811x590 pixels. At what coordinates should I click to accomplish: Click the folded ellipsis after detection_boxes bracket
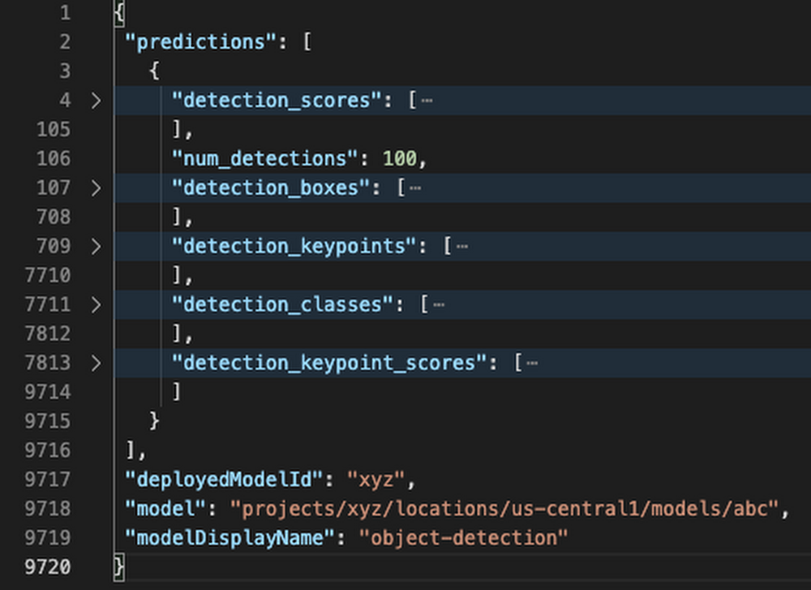pyautogui.click(x=415, y=188)
